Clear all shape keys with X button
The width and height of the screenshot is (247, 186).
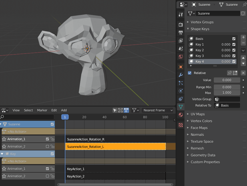pyautogui.click(x=243, y=73)
